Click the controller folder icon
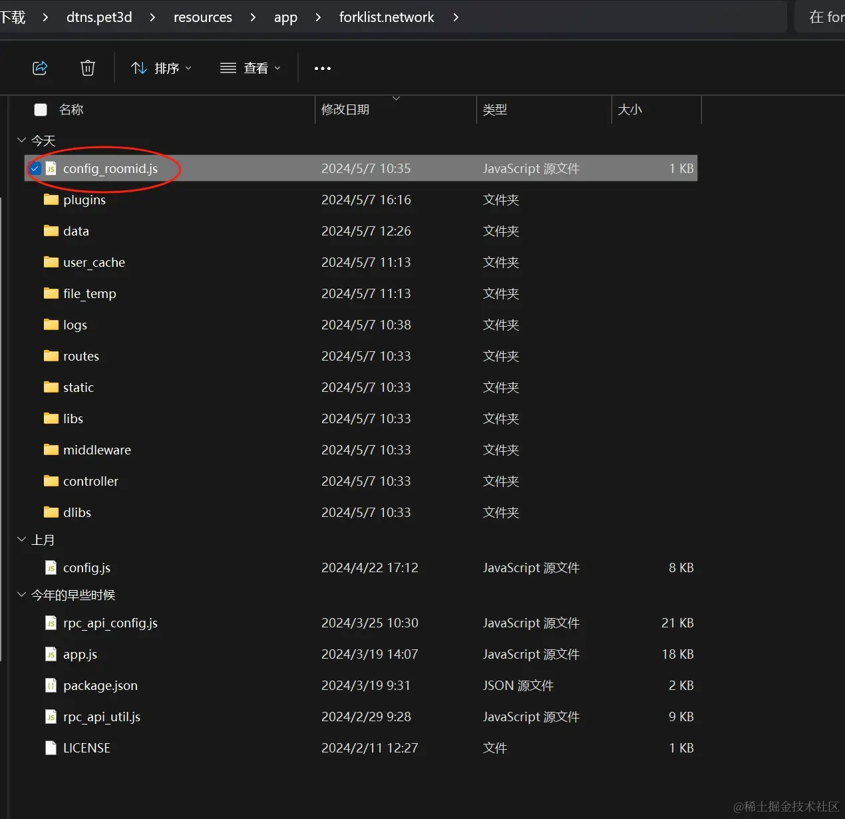Image resolution: width=845 pixels, height=819 pixels. [51, 481]
